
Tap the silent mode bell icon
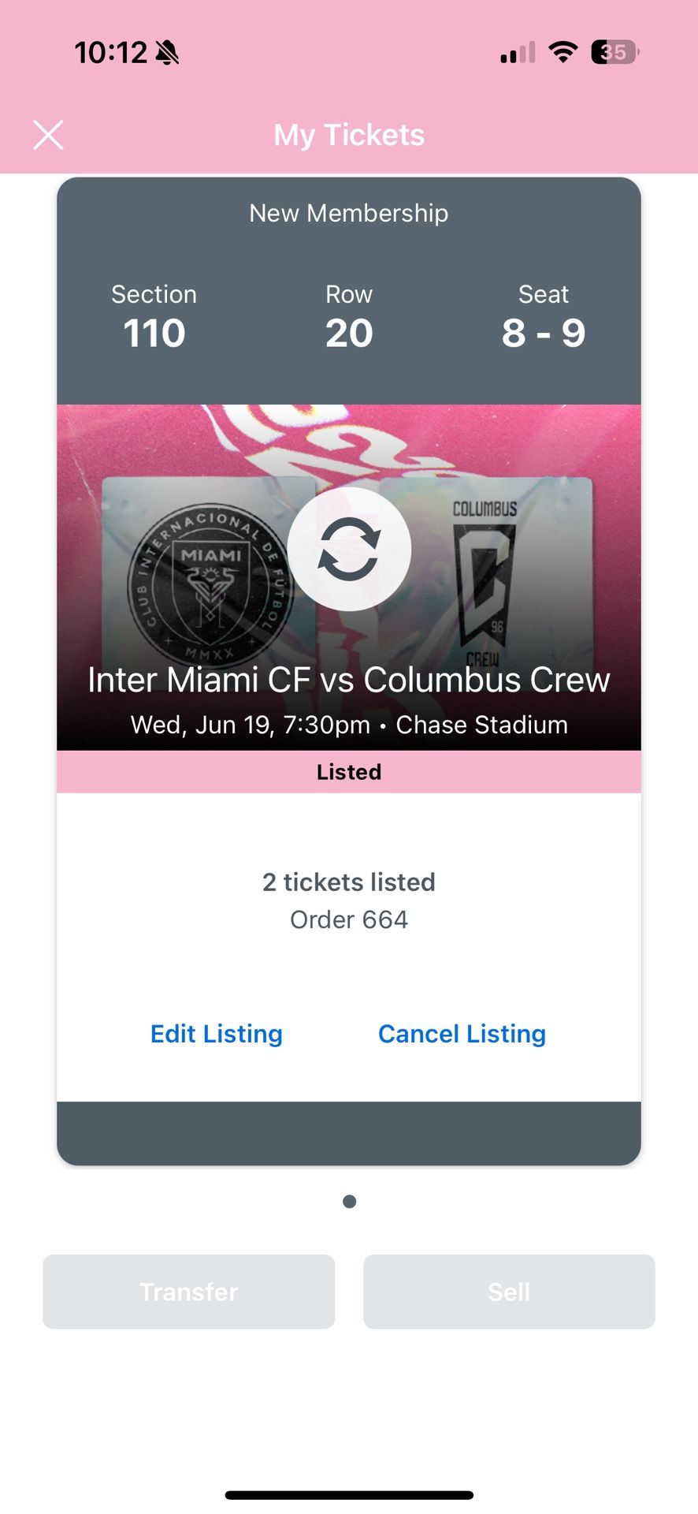pyautogui.click(x=167, y=53)
